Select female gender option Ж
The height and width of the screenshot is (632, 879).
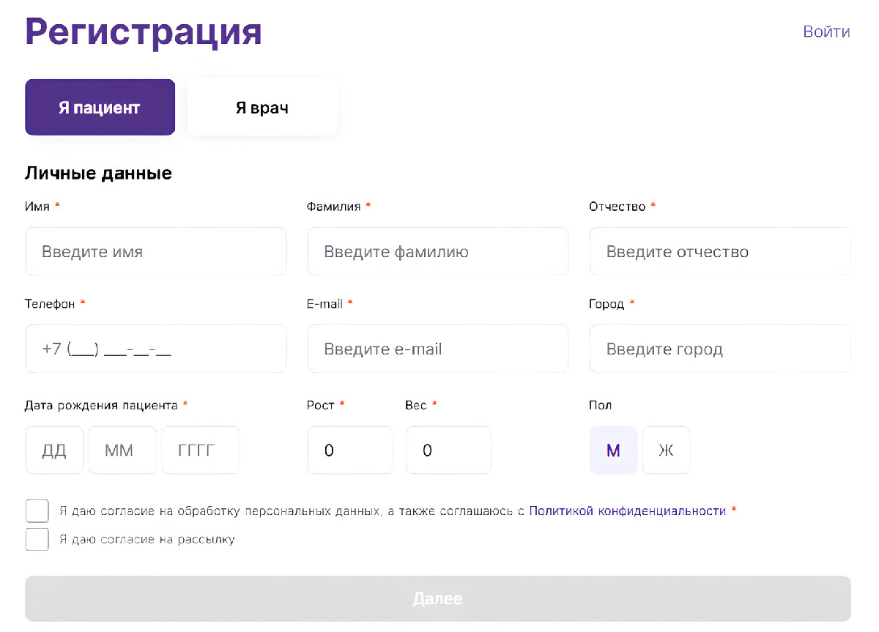666,450
